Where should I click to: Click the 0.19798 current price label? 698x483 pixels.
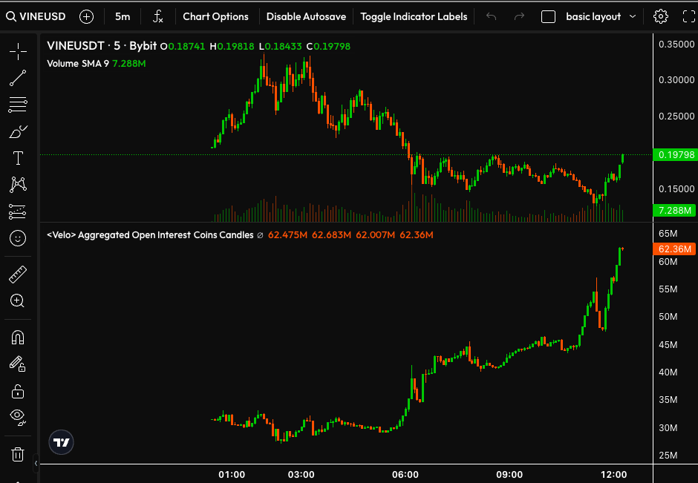(x=675, y=155)
